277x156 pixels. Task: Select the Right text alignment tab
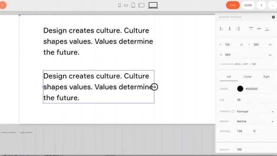[266, 77]
